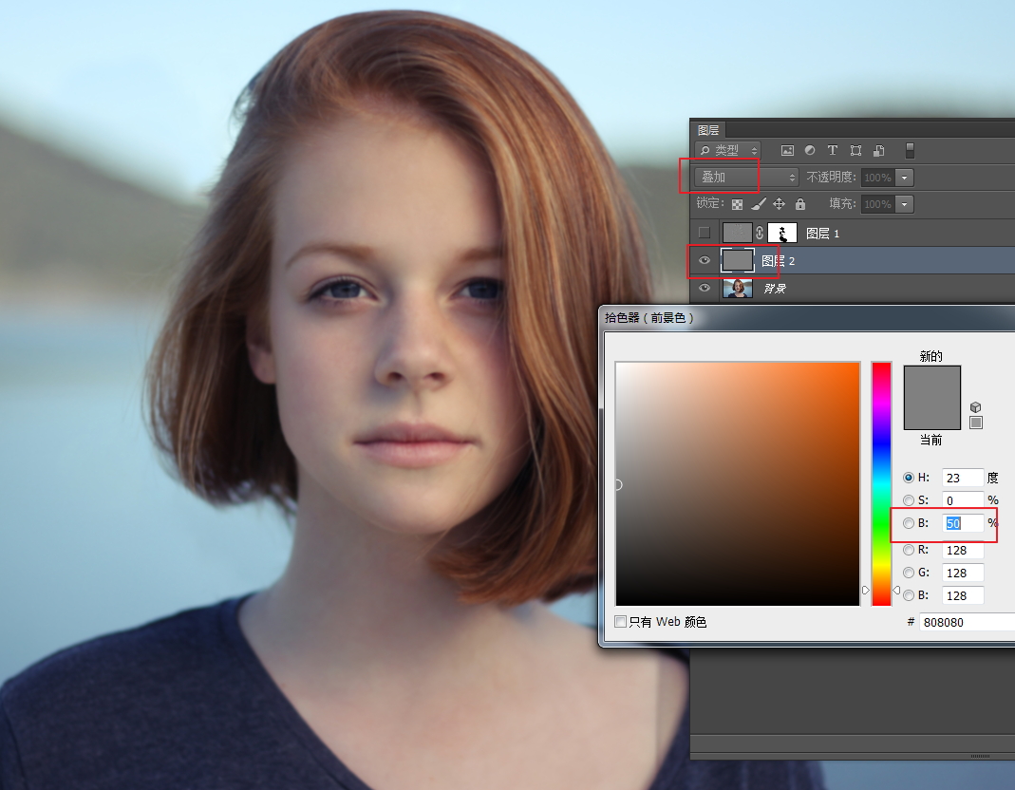Click the hex color field 808080

point(967,622)
